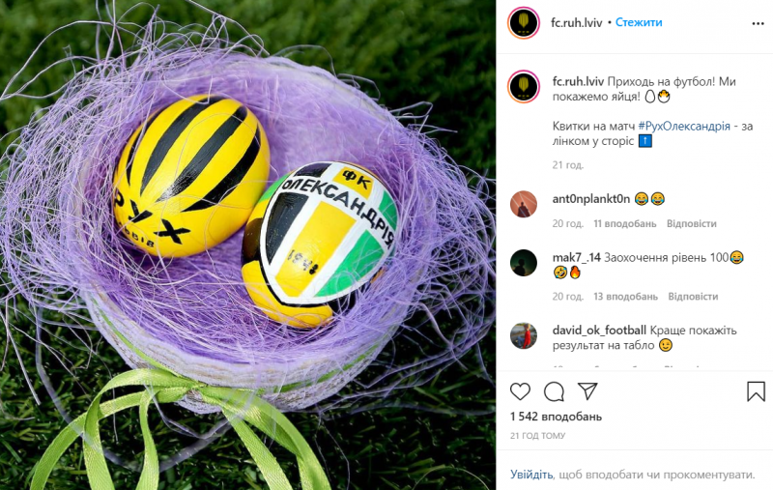View 13 likes on mak7_.14's comment
The image size is (773, 490).
[x=625, y=297]
